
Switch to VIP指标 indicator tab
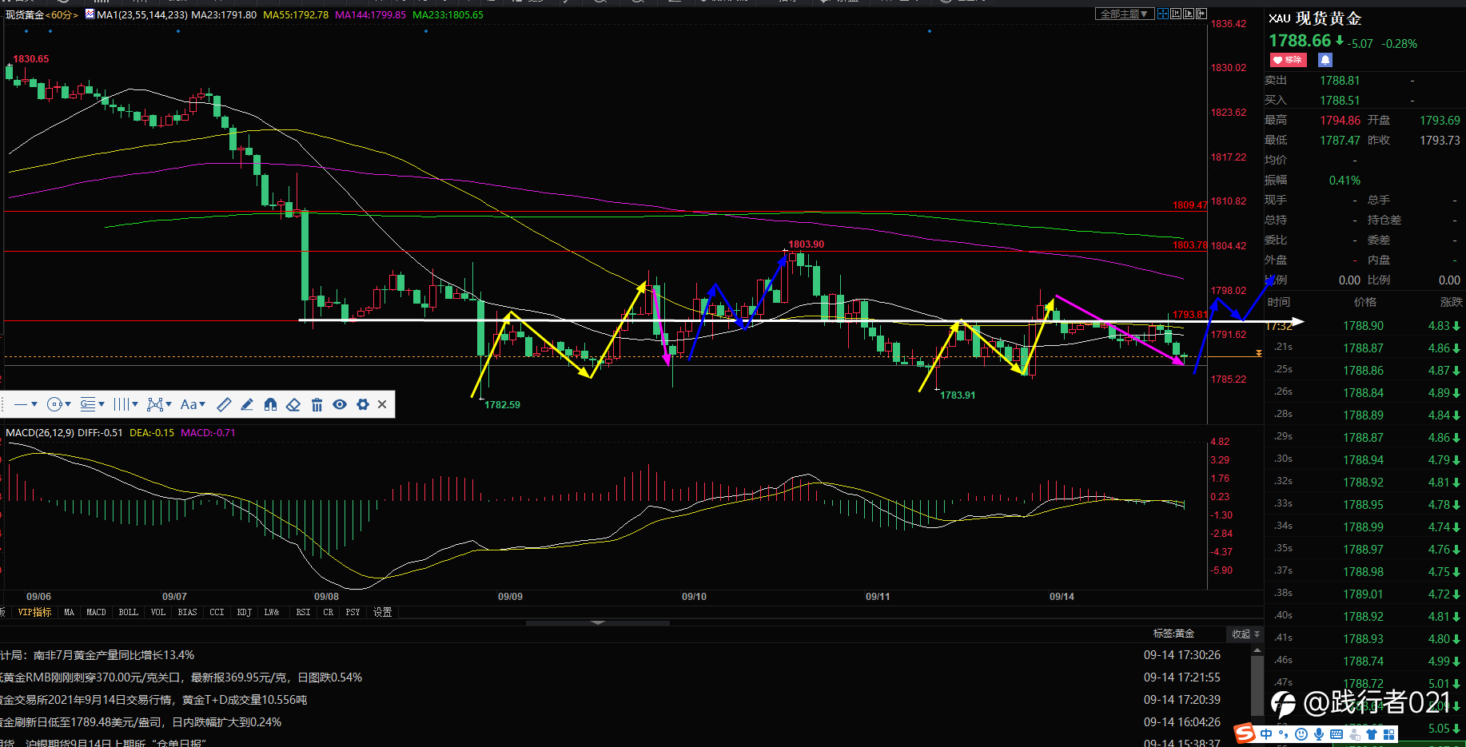click(x=34, y=612)
